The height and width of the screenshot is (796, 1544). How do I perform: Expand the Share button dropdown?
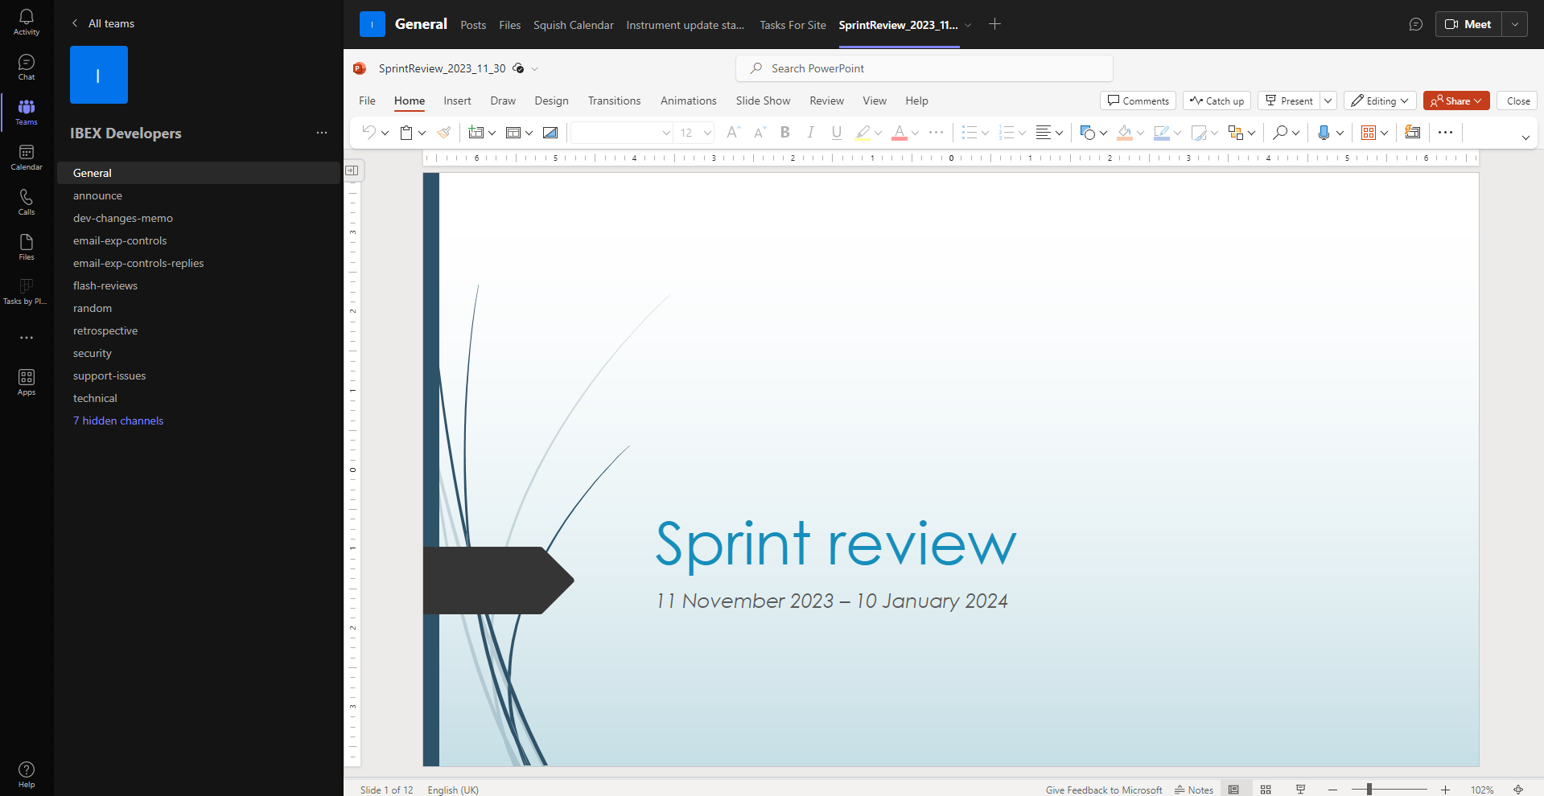point(1478,101)
